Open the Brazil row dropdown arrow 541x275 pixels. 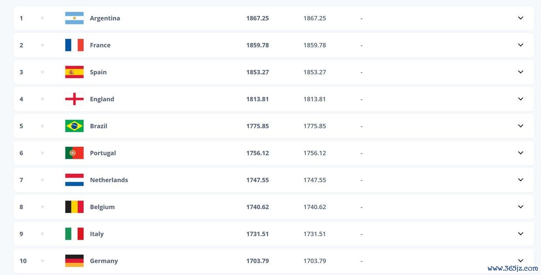point(521,126)
